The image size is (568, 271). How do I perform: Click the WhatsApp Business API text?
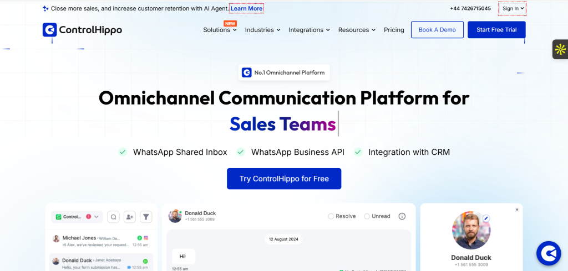point(298,152)
